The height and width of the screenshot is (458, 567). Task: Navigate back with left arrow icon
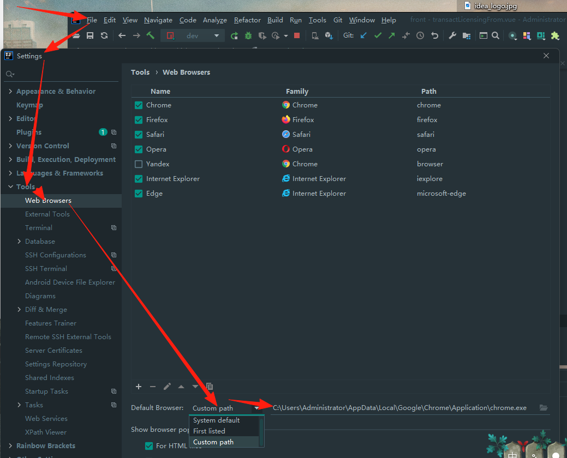point(122,35)
